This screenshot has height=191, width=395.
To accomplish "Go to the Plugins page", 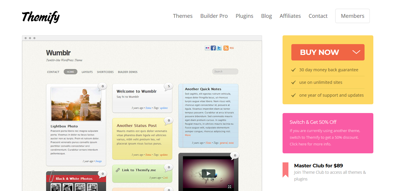I will pos(244,16).
